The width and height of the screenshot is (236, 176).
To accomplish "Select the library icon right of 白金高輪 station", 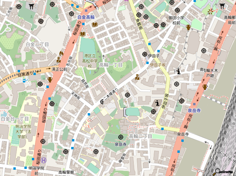I will [94, 25].
